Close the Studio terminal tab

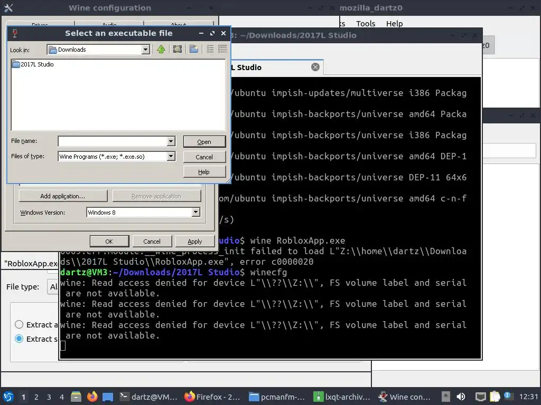pyautogui.click(x=315, y=67)
